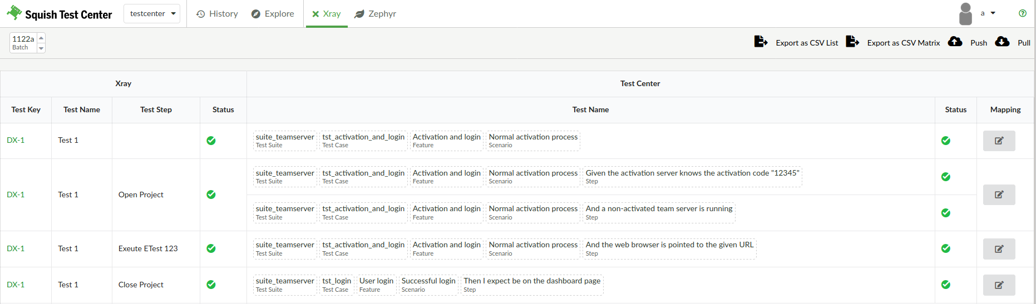The image size is (1036, 304).
Task: Switch to the History tab
Action: [217, 14]
